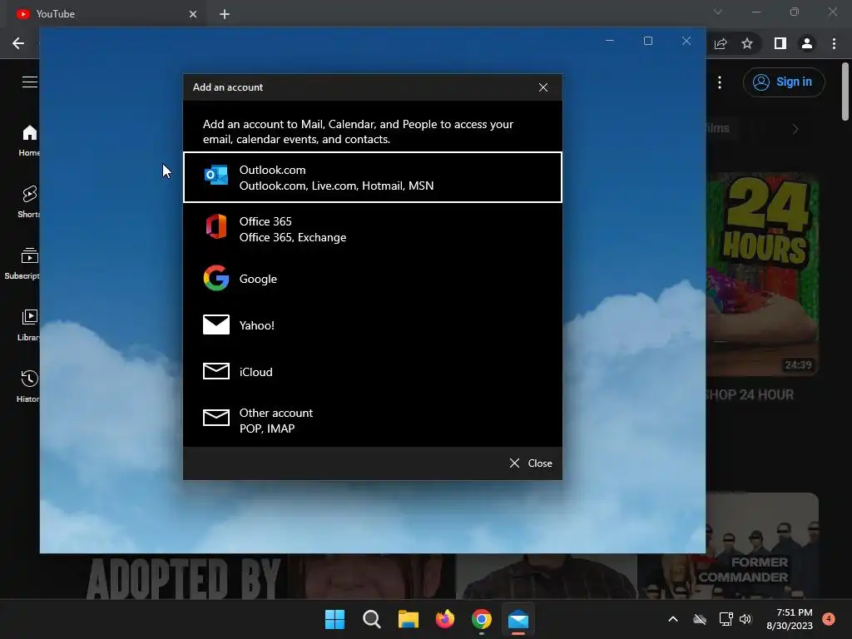Open volume control in tray

tap(745, 619)
